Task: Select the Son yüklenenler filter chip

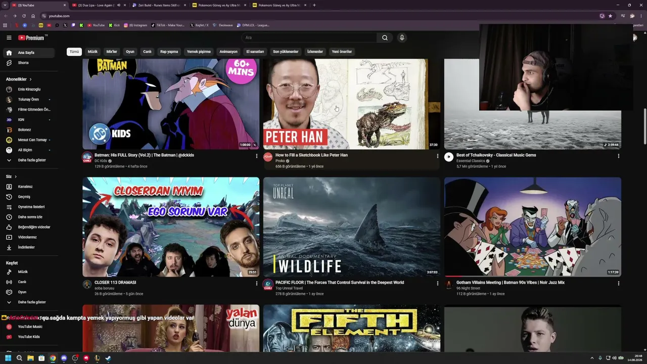Action: (286, 52)
